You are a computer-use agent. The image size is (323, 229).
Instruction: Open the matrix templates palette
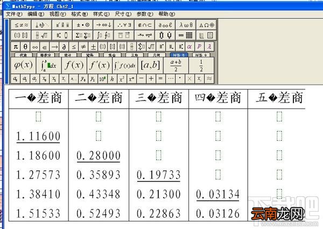(x=186, y=35)
